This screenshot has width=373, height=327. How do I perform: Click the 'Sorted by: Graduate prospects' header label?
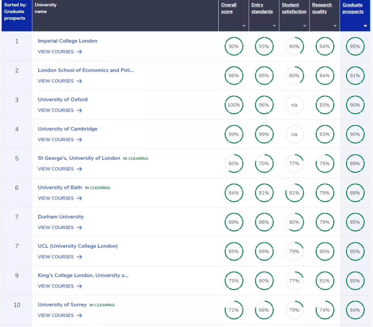15,11
